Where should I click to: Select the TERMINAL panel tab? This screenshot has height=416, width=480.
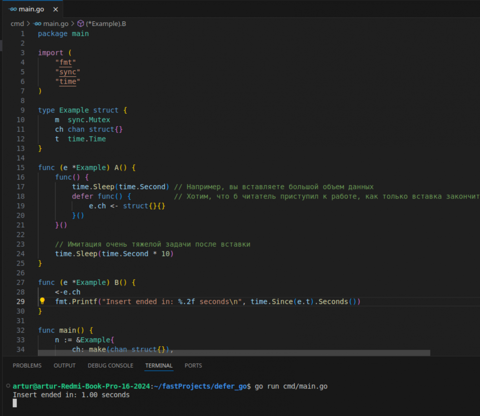tap(159, 366)
